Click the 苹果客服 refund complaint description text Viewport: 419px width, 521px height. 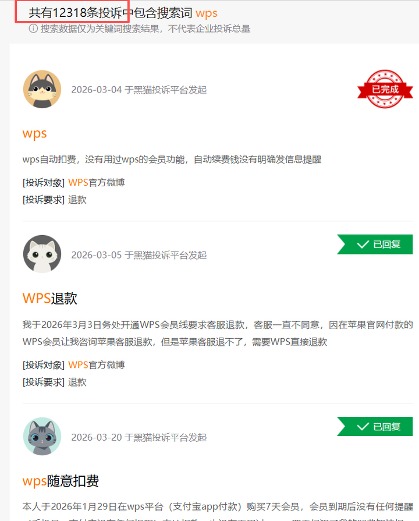pos(218,334)
